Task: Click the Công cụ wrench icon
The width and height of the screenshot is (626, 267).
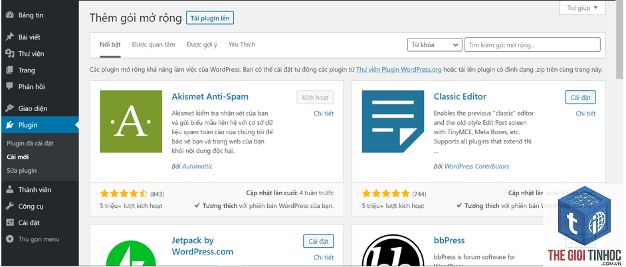Action: pos(10,207)
